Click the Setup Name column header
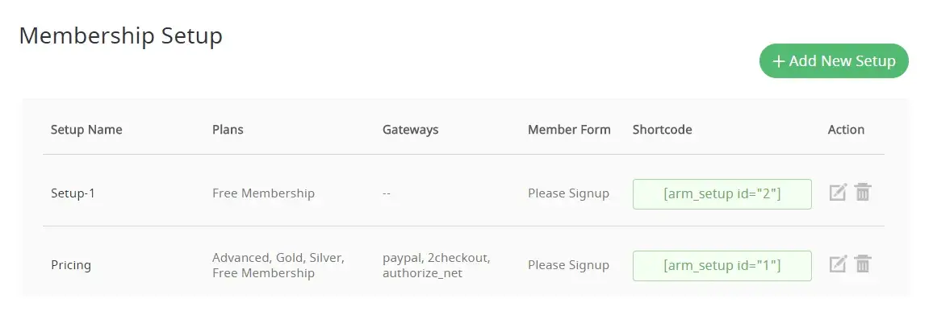933x328 pixels. (x=86, y=130)
